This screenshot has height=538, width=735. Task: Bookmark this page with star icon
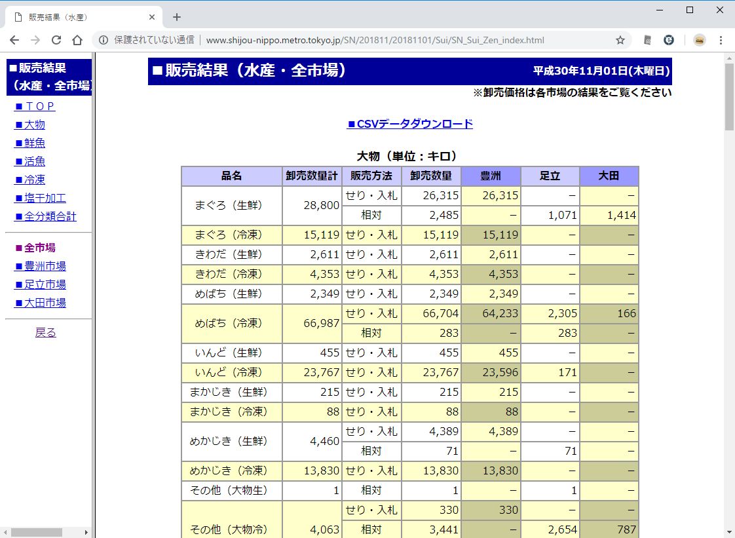620,40
